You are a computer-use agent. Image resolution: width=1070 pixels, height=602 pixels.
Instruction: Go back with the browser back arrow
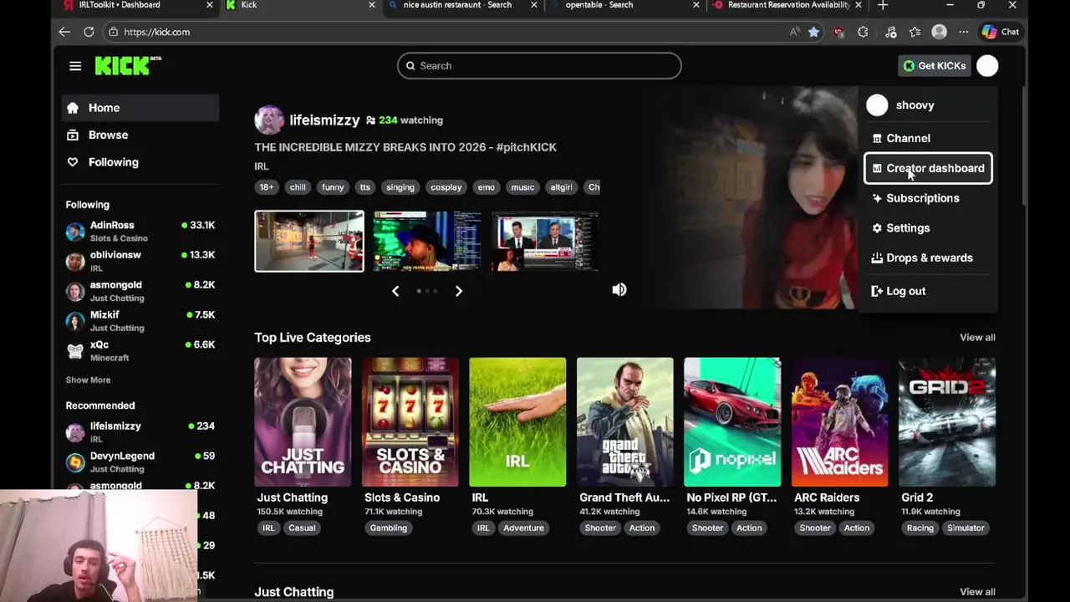click(x=64, y=32)
